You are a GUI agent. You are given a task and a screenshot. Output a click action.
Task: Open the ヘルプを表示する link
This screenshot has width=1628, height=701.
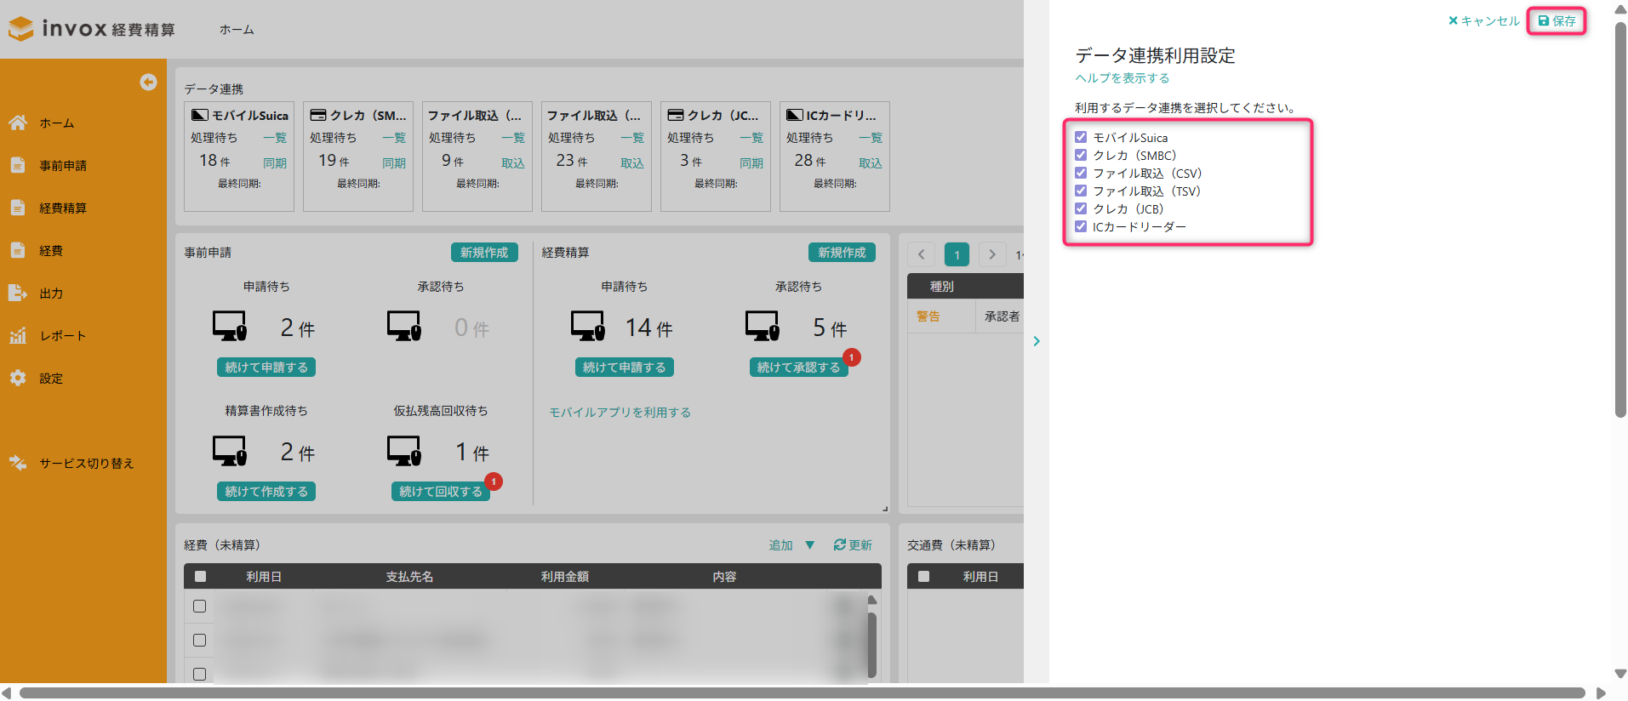coord(1122,77)
